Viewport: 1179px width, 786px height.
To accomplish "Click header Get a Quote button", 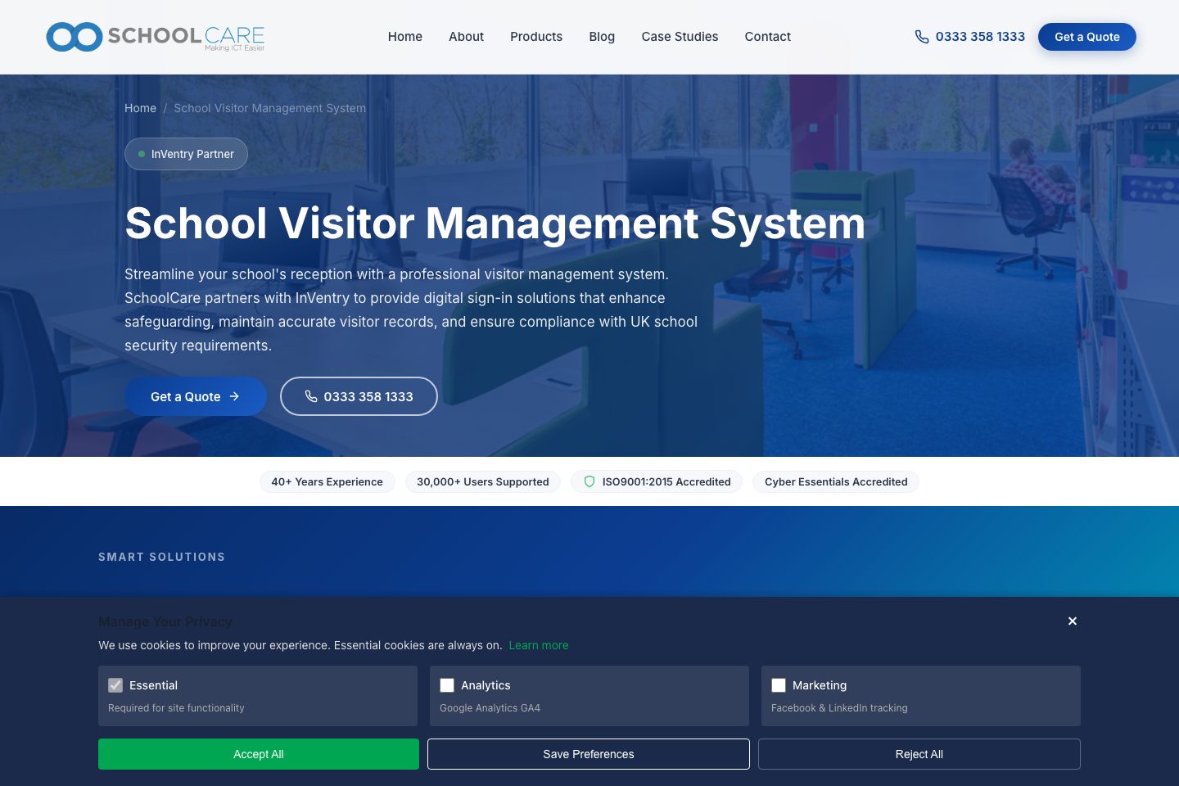I will (1087, 37).
